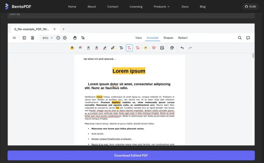Toggle the sidebar panel icon
Screen dimensions: 264x163
pyautogui.click(x=24, y=38)
